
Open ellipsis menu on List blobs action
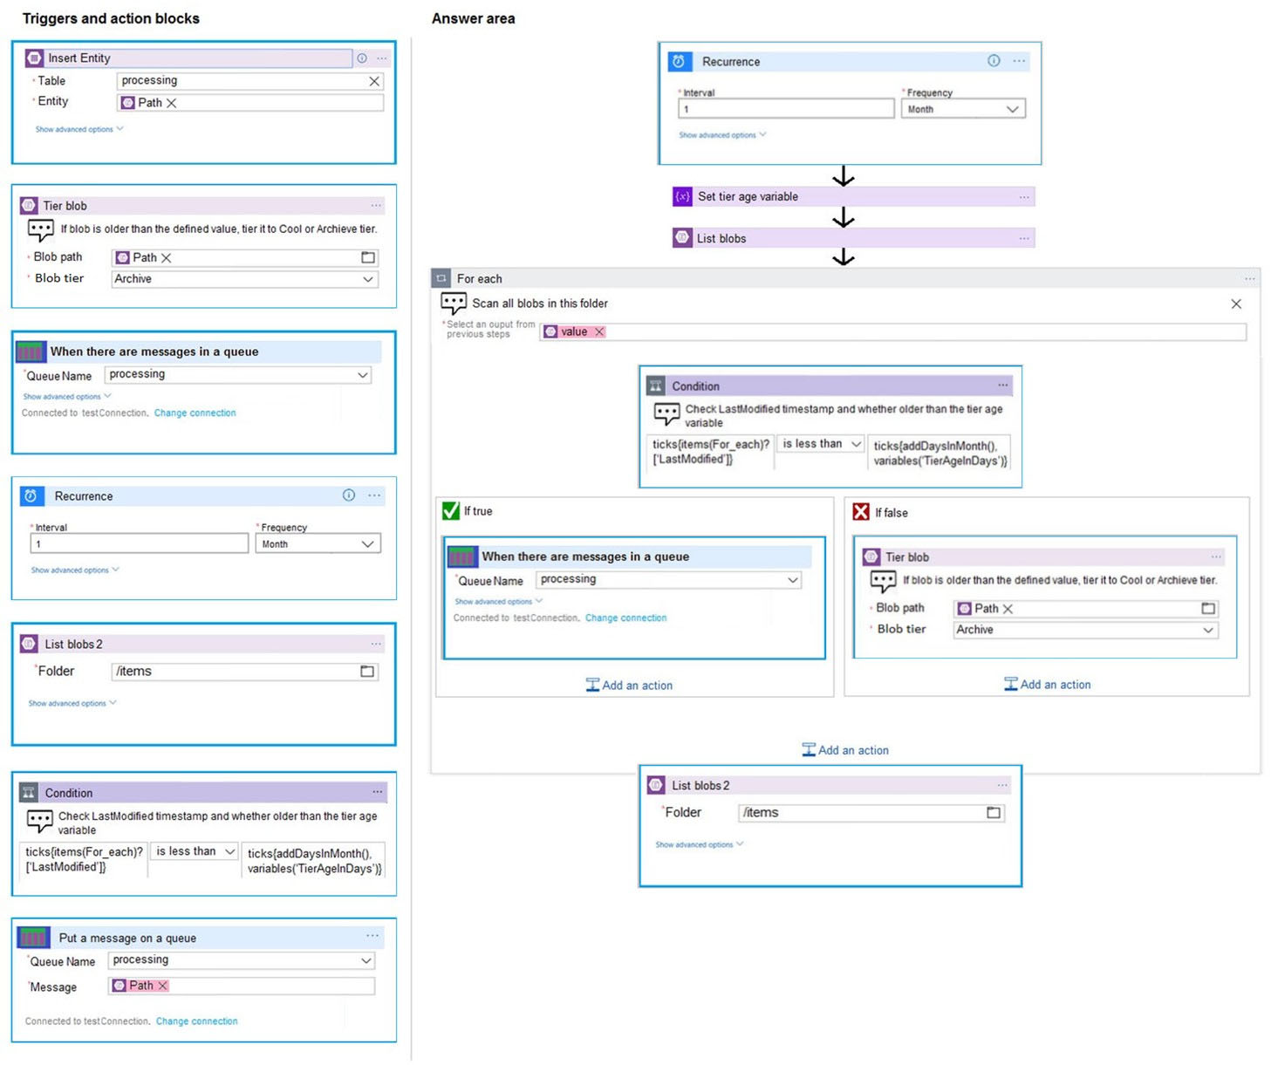point(1023,238)
